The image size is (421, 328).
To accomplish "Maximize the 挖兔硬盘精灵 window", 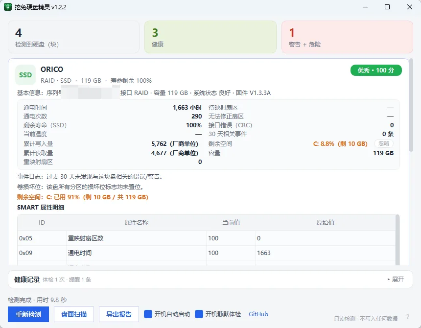I will [387, 7].
